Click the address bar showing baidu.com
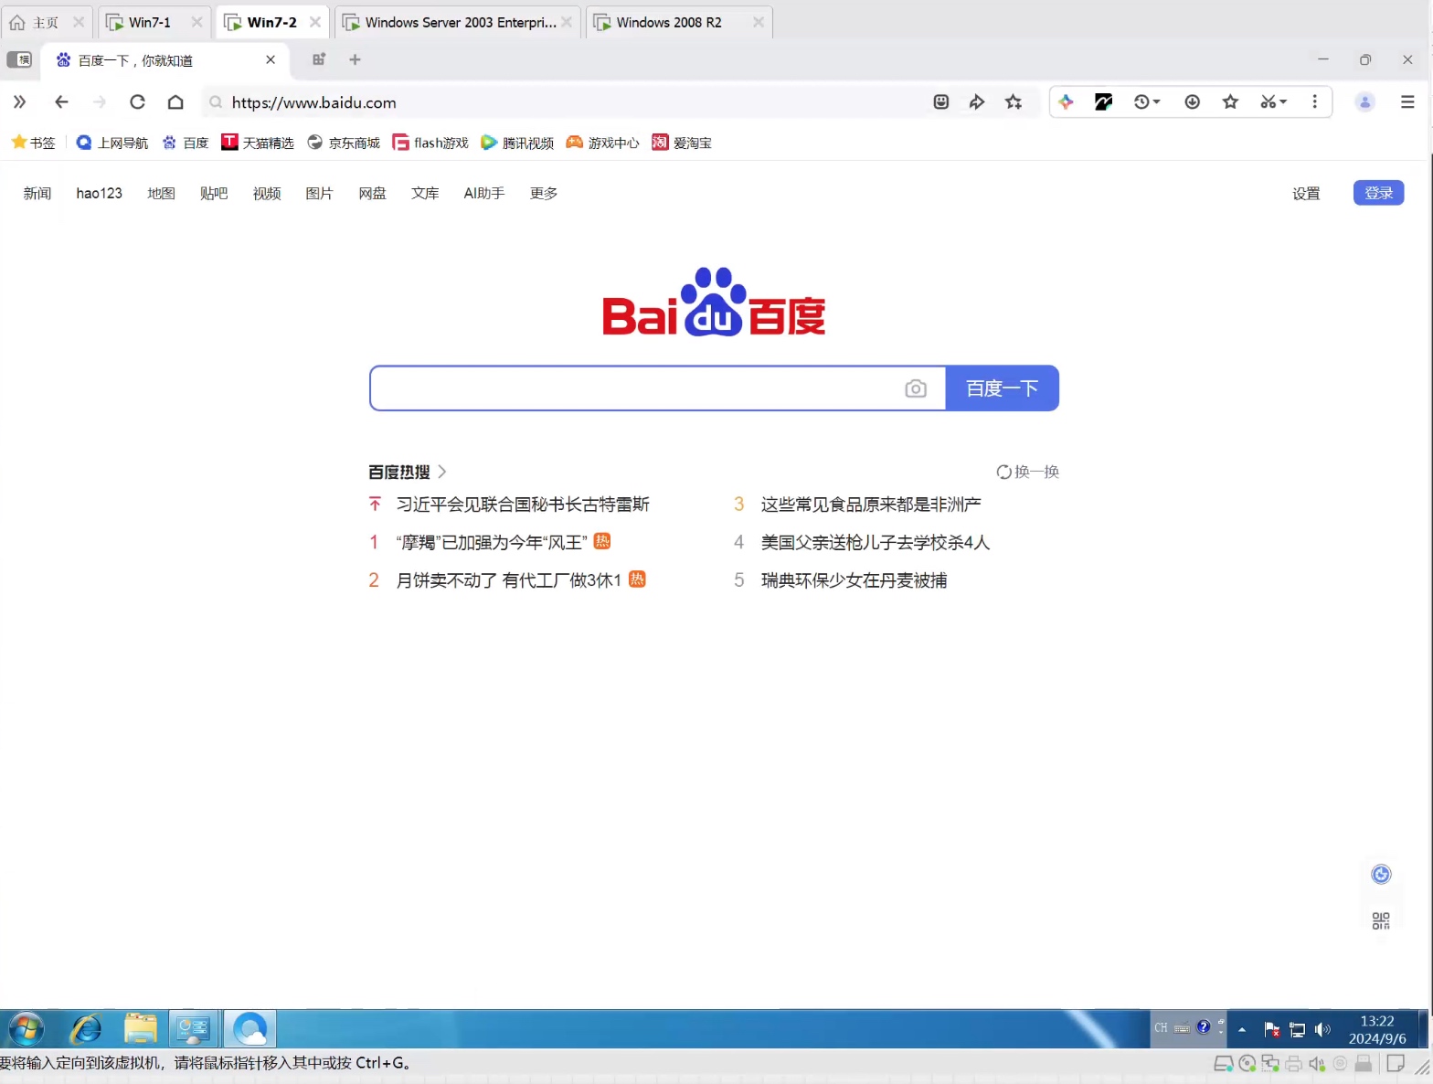 coord(567,102)
